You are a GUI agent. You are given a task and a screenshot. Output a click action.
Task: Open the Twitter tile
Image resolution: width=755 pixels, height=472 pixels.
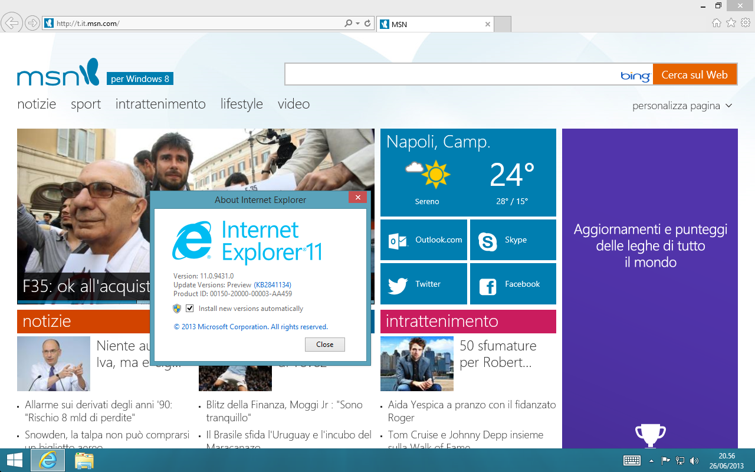[424, 284]
